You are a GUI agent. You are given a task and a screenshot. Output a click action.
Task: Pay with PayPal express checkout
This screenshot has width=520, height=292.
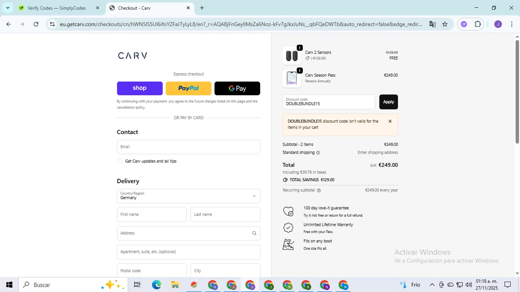[189, 88]
